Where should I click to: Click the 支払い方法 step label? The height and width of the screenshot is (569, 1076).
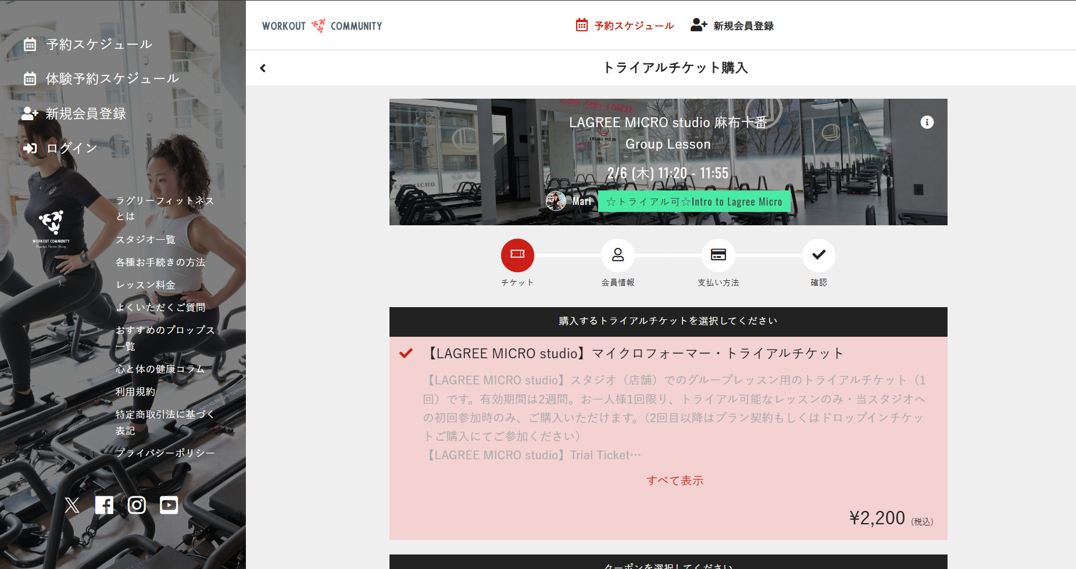pos(718,283)
